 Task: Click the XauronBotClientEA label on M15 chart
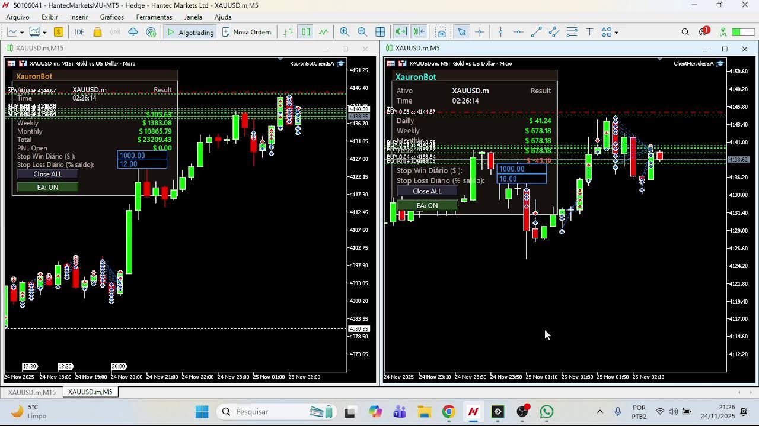tap(312, 63)
